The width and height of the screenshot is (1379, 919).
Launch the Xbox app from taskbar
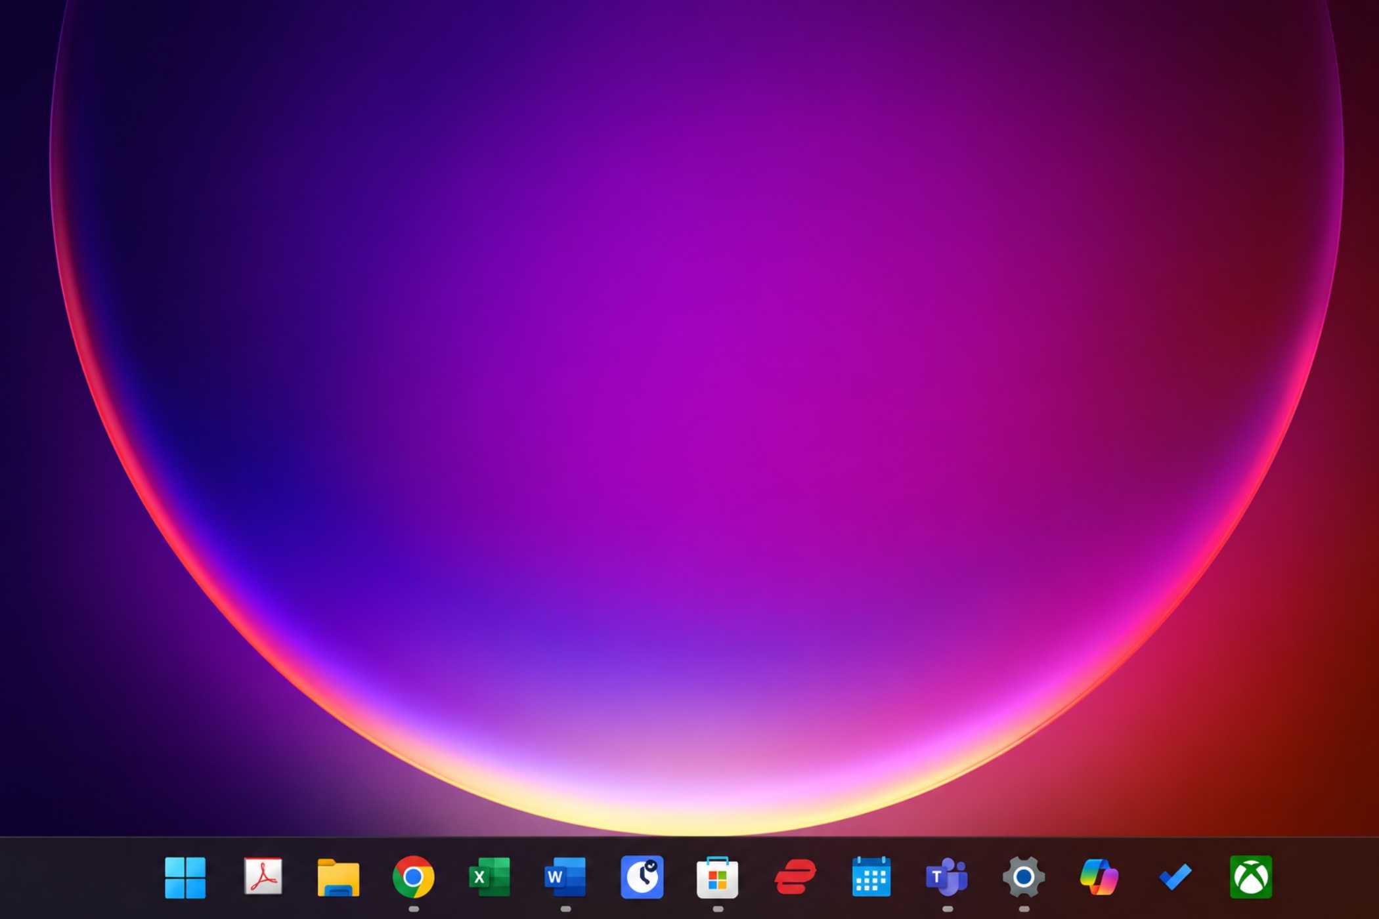(x=1251, y=877)
